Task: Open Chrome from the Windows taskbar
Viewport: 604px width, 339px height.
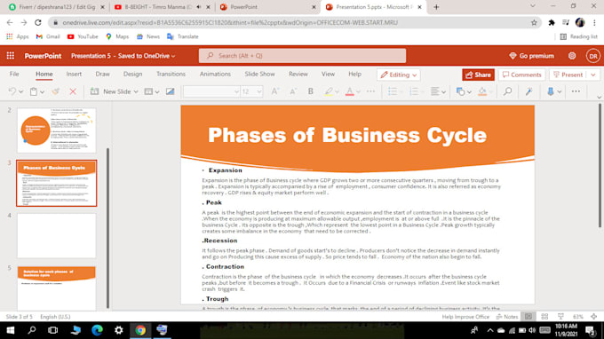Action: tap(140, 330)
